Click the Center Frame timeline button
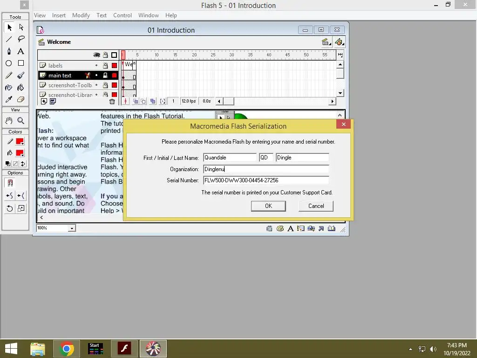 pos(125,101)
